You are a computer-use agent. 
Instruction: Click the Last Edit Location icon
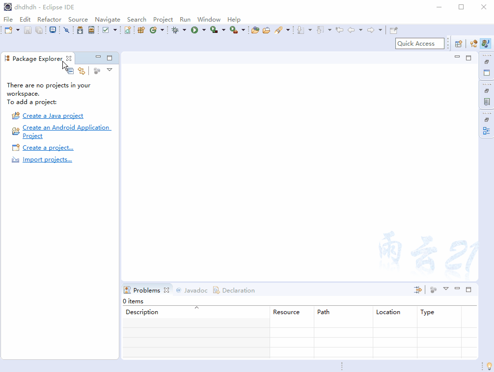339,30
